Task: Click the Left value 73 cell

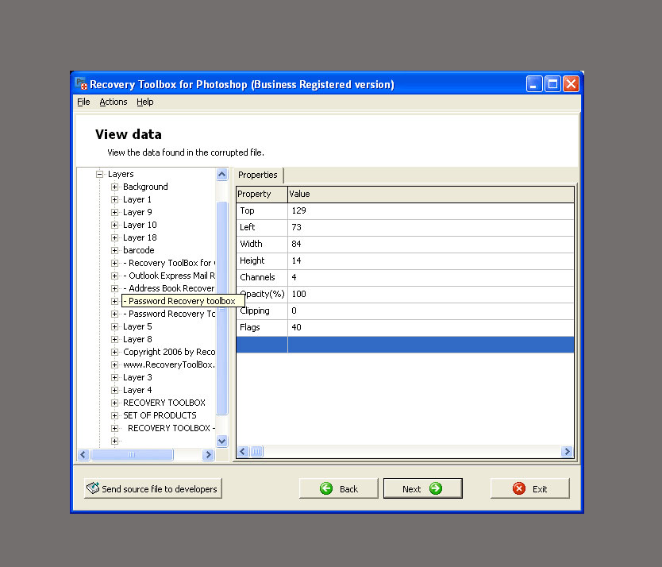Action: [x=431, y=227]
